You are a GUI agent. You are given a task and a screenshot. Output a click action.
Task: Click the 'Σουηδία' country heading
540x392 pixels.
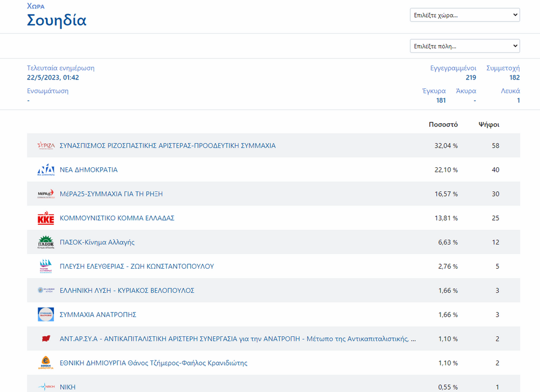56,20
